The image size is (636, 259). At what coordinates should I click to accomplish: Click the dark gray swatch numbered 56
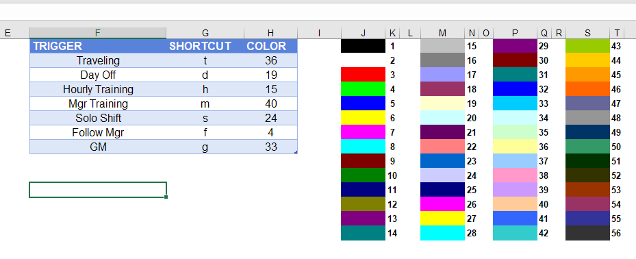(x=587, y=233)
